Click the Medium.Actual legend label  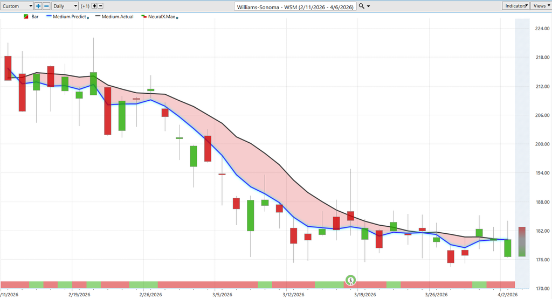coord(118,17)
